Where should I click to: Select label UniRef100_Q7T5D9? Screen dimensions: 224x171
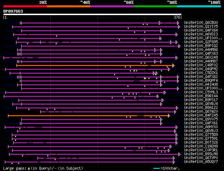(x=201, y=135)
